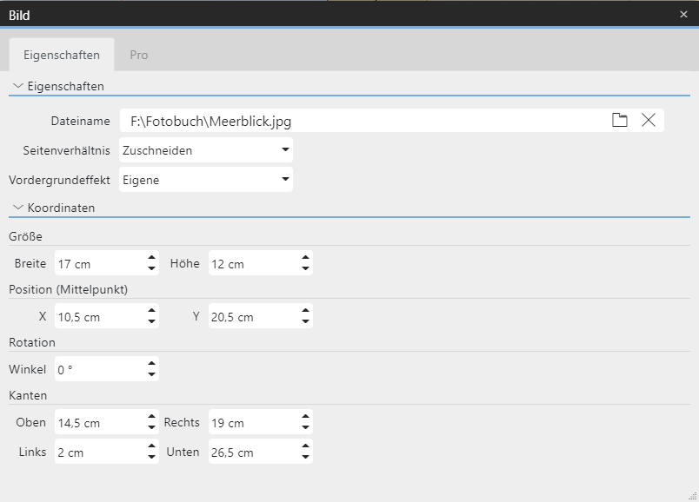Collapse the Eigenschaften section
This screenshot has height=502, width=699.
tap(18, 87)
